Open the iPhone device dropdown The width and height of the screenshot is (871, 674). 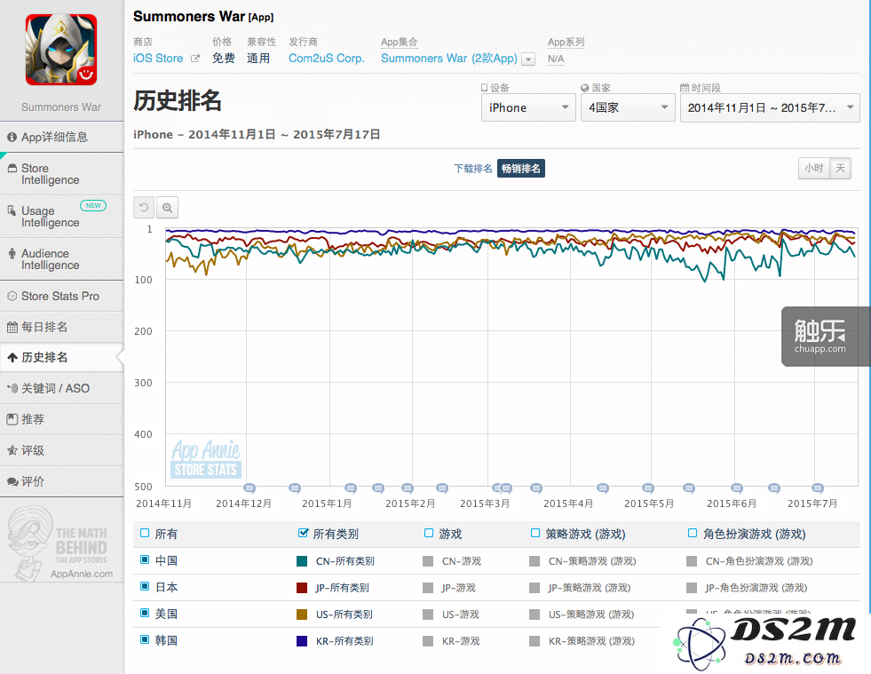pos(528,107)
